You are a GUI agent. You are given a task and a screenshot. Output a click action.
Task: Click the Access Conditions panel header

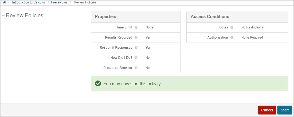click(210, 16)
